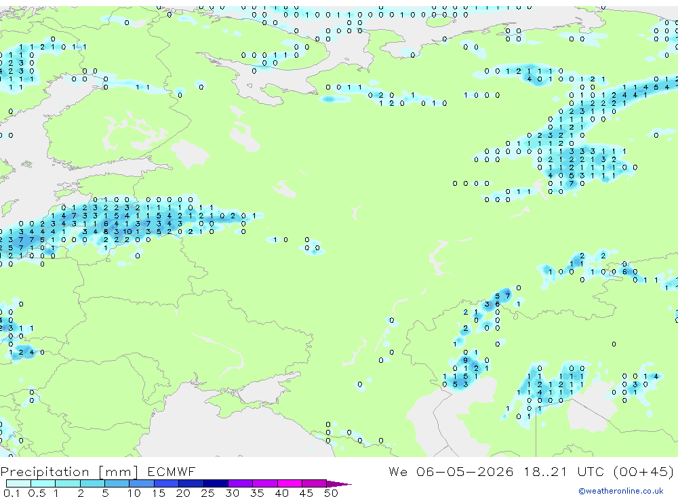Choose the 25–30 mm navy swatch
Viewport: 678px width, 497px height.
(216, 483)
